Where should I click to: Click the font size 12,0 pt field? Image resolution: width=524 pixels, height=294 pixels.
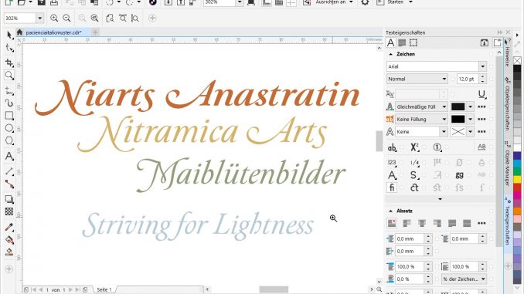(x=467, y=79)
